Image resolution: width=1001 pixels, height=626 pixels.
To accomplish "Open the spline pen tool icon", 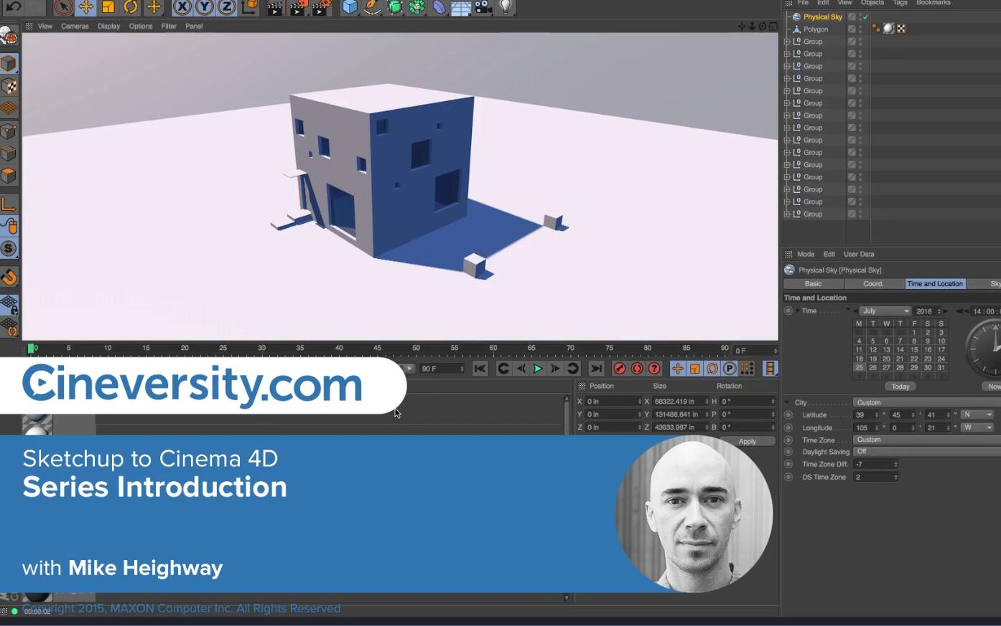I will tap(372, 7).
